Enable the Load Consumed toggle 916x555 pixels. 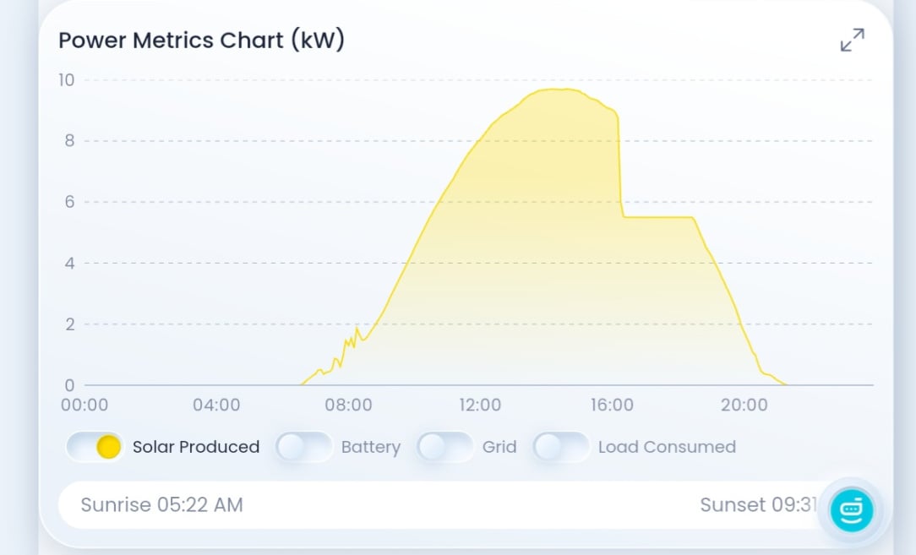(x=561, y=447)
